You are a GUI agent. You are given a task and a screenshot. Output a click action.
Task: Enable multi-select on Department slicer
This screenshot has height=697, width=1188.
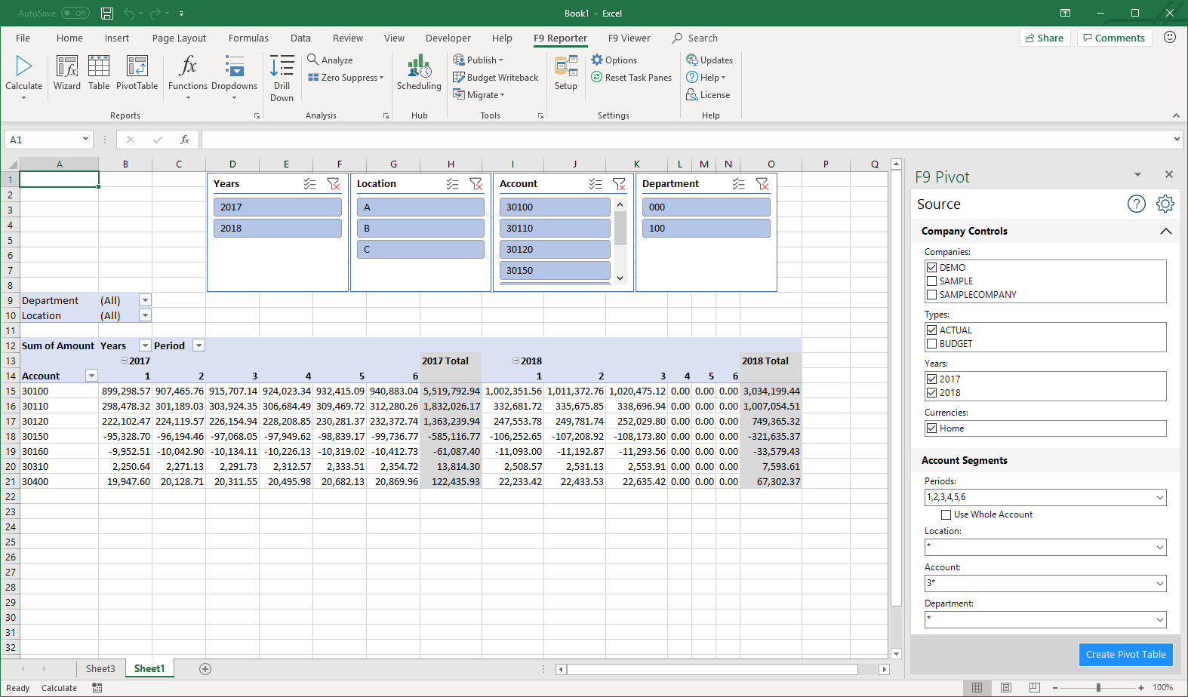[x=738, y=184]
